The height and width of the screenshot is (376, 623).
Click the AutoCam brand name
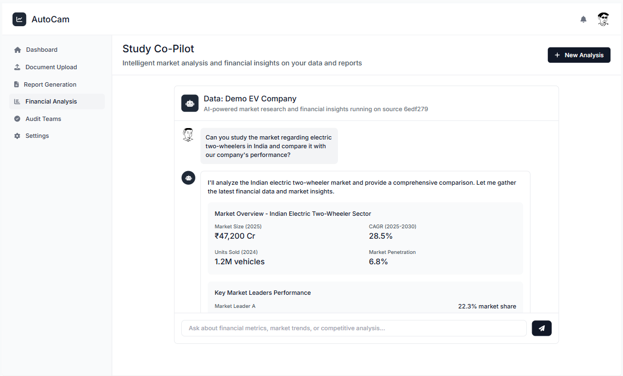51,20
